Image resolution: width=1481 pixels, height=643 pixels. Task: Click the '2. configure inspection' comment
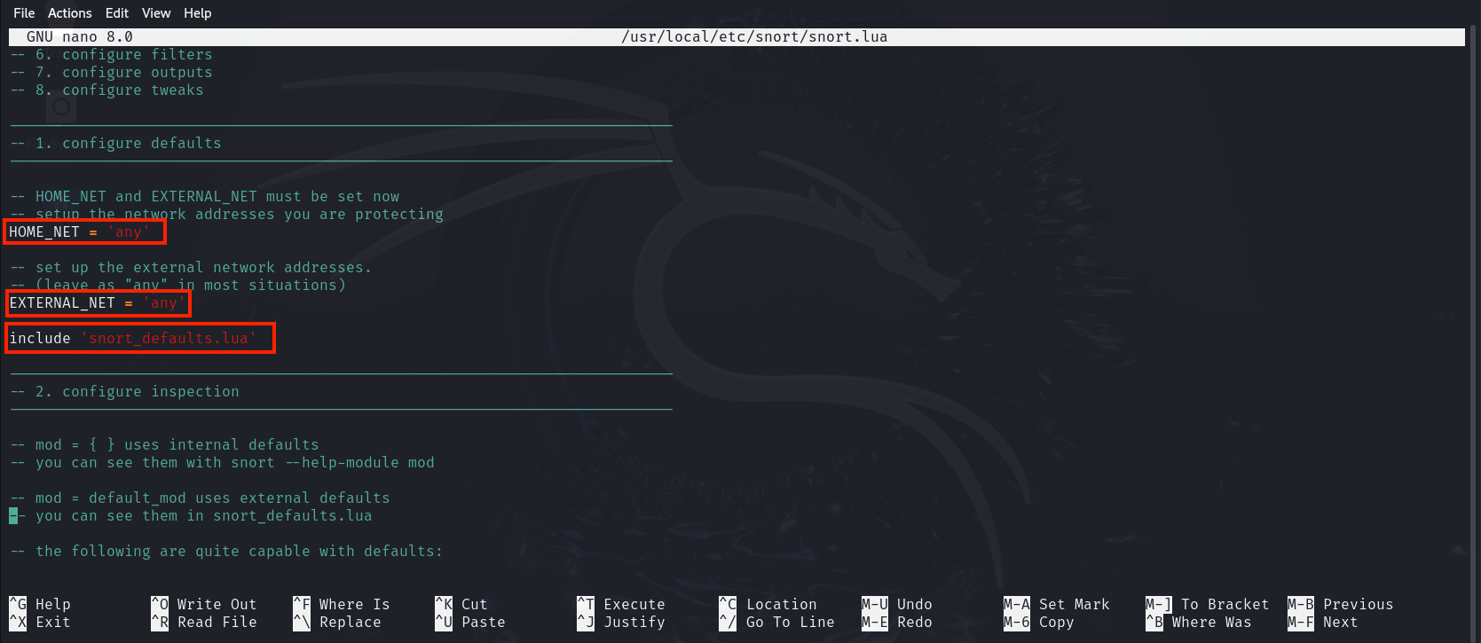click(x=124, y=391)
